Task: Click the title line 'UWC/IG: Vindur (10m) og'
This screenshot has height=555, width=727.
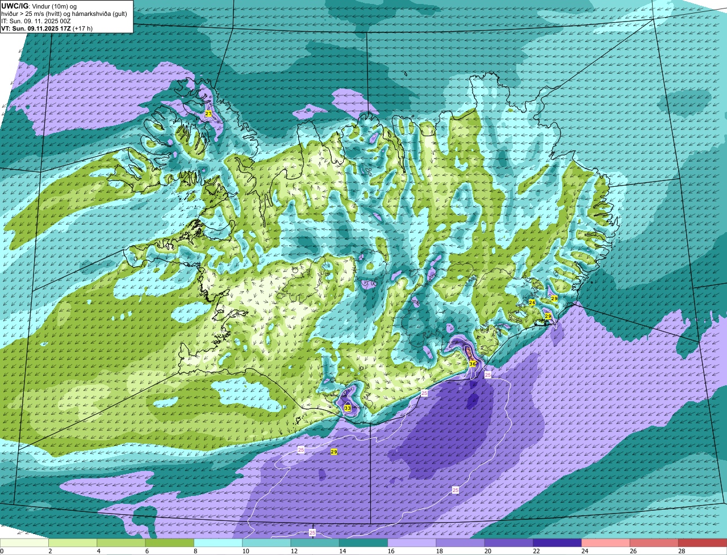Action: coord(39,6)
